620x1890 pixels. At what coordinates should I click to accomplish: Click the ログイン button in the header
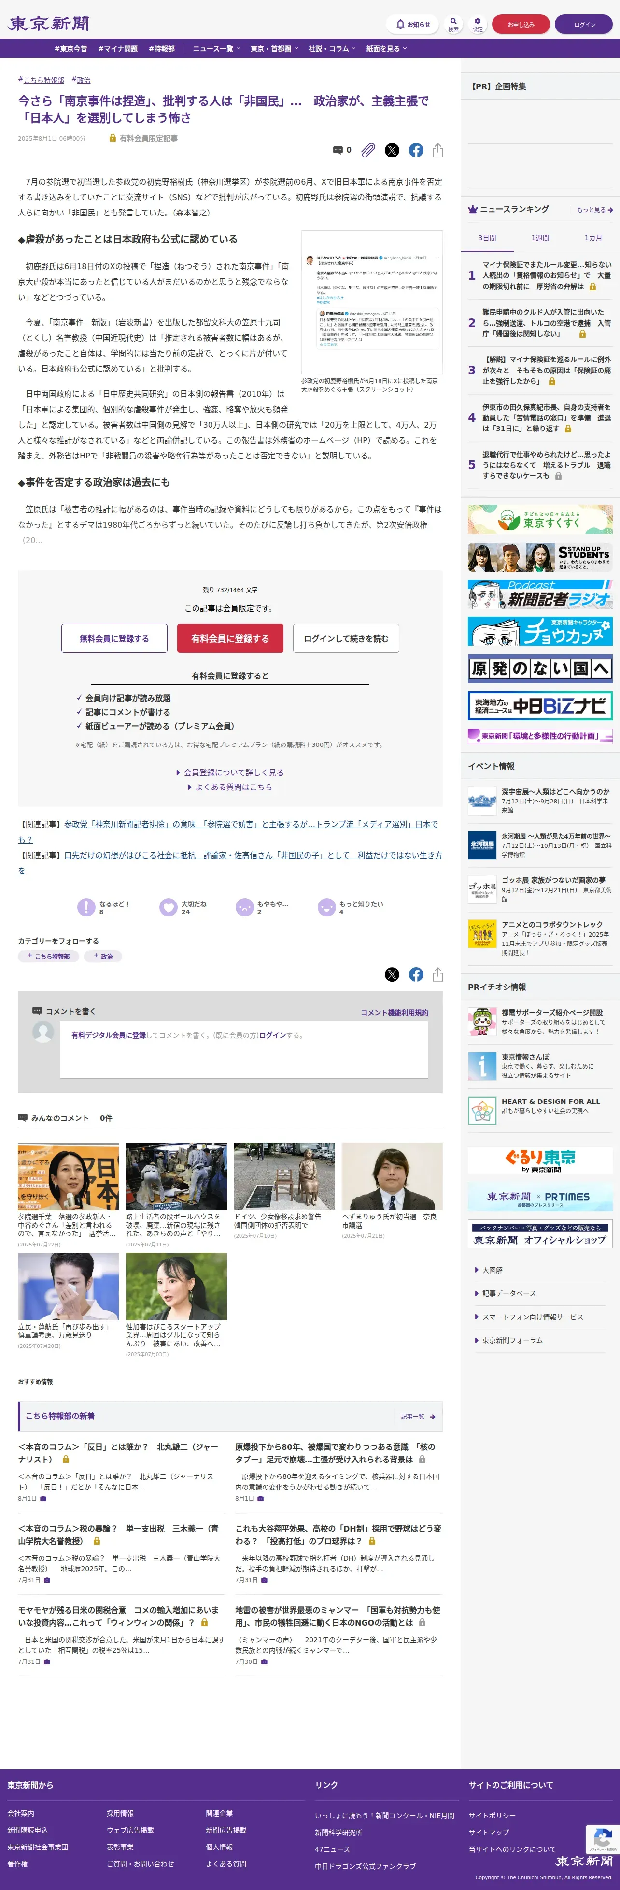point(584,24)
